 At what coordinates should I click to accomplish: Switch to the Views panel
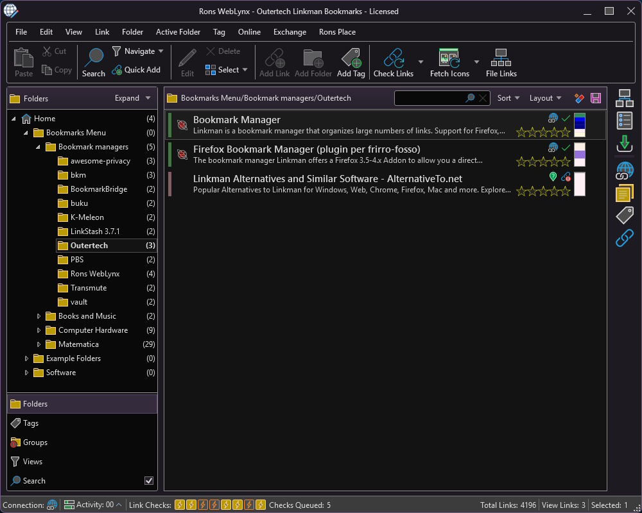[x=82, y=462]
